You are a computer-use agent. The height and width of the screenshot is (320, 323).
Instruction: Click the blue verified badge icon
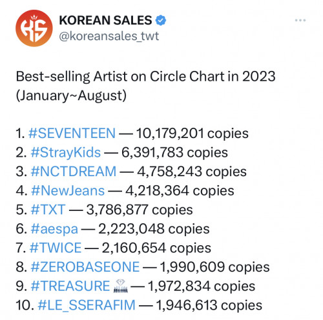coord(161,21)
